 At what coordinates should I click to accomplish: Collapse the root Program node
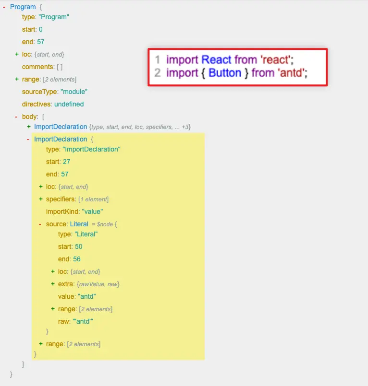pyautogui.click(x=4, y=7)
